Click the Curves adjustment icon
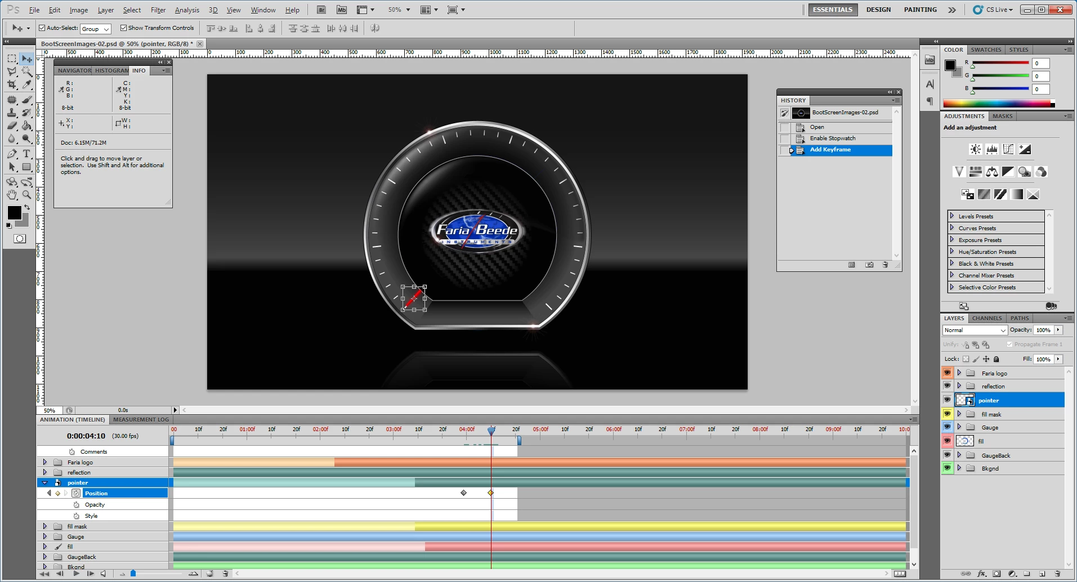Viewport: 1077px width, 582px height. pos(1008,149)
